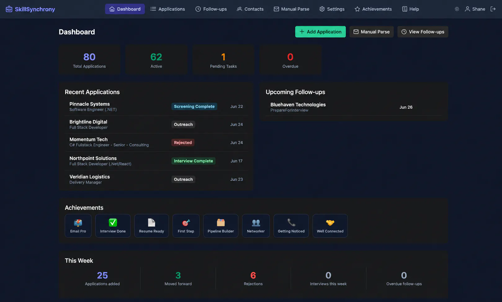This screenshot has height=302, width=502.
Task: Click the 6 Rejections stat
Action: (253, 278)
